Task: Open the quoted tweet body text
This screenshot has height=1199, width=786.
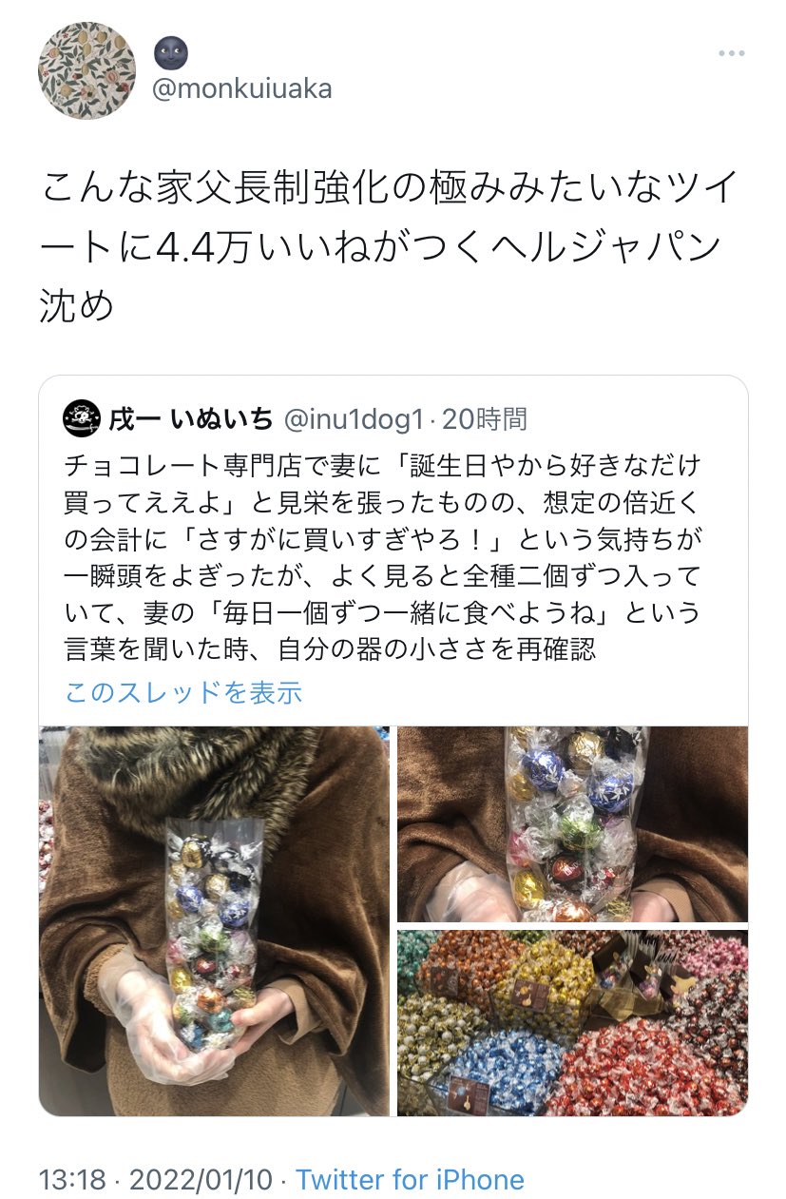Action: 383,558
